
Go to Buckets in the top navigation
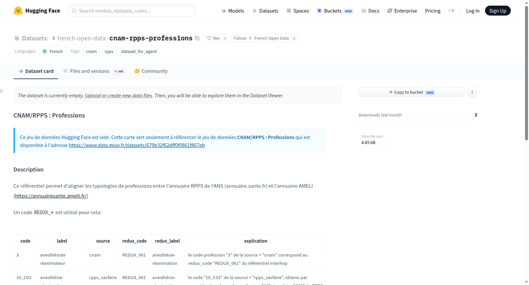(x=335, y=11)
